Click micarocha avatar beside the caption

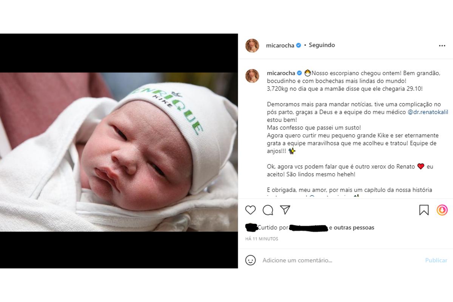coord(252,75)
